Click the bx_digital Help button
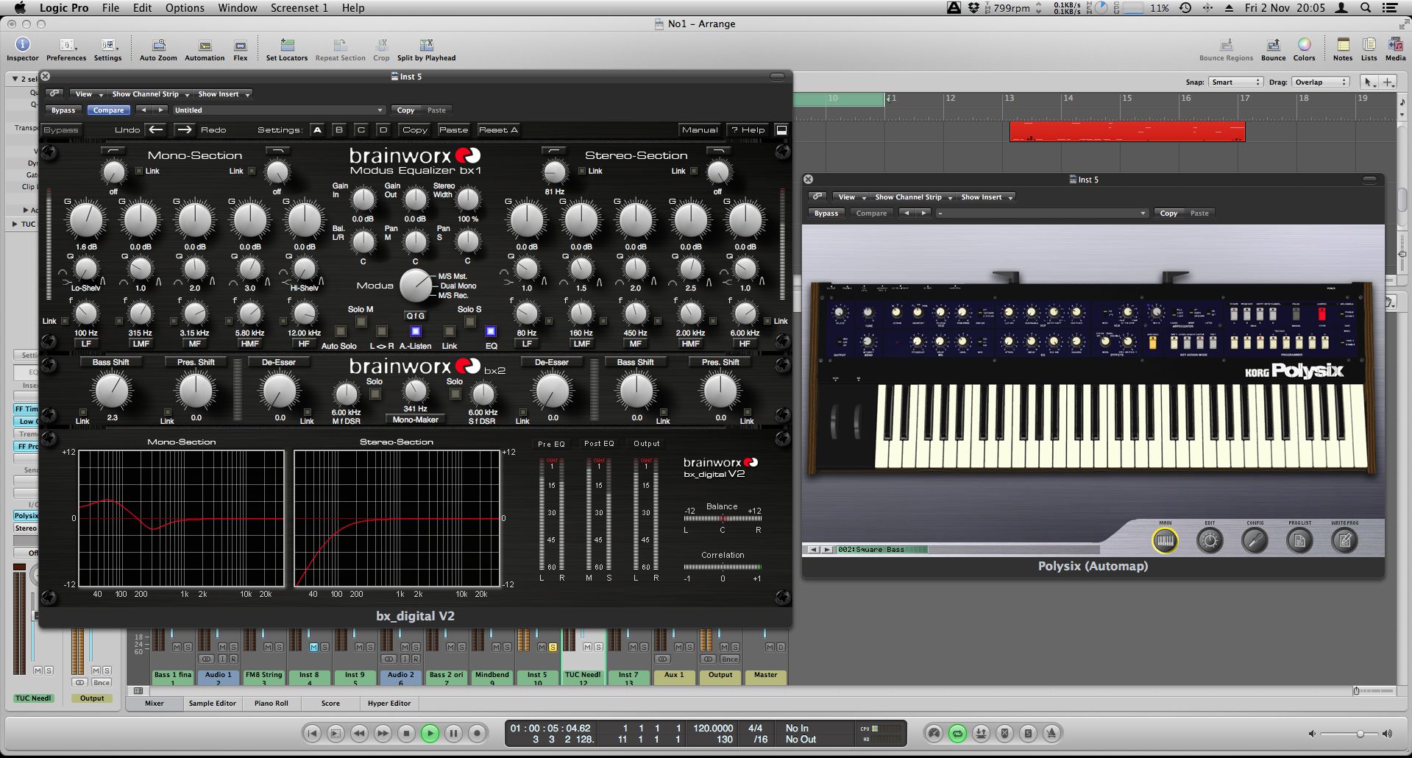The image size is (1412, 758). (748, 130)
